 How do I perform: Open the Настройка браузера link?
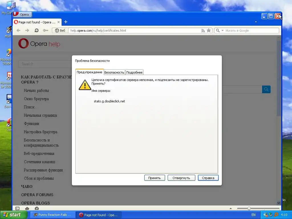(x=40, y=132)
